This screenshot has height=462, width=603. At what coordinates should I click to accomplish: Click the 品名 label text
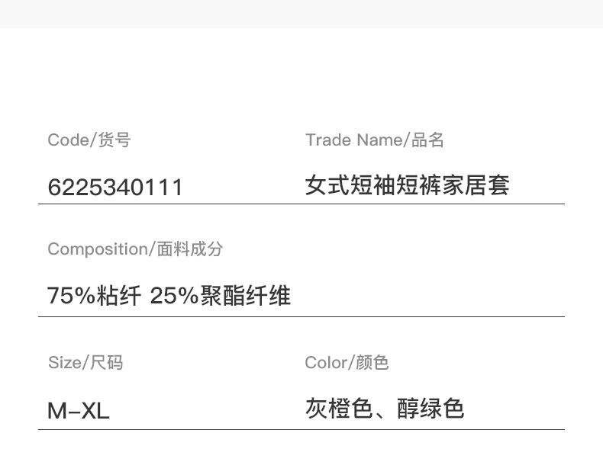tap(427, 140)
